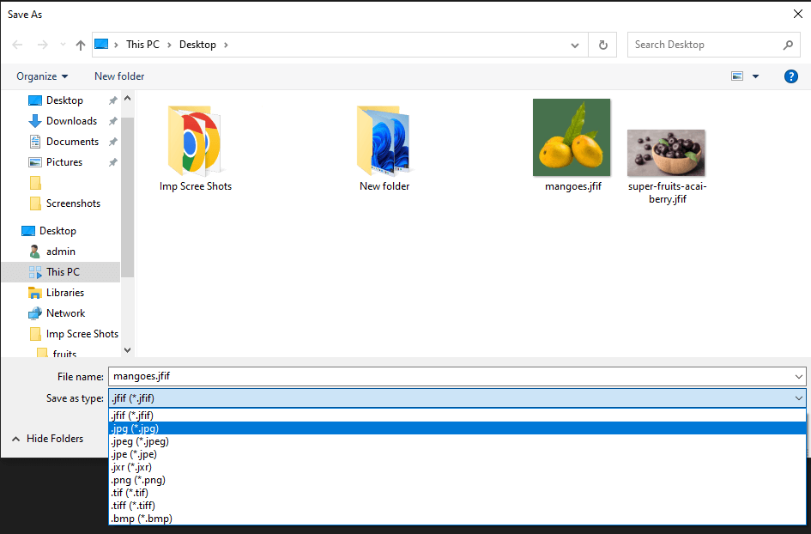Viewport: 811px width, 534px height.
Task: Select Network in the tree
Action: pyautogui.click(x=65, y=313)
